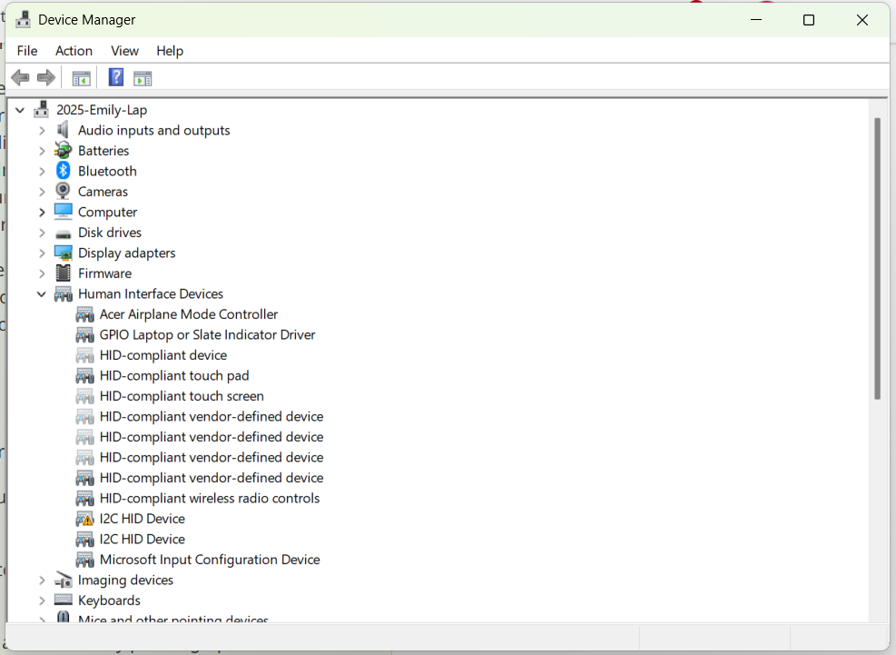
Task: Open the Help menu
Action: pos(170,51)
